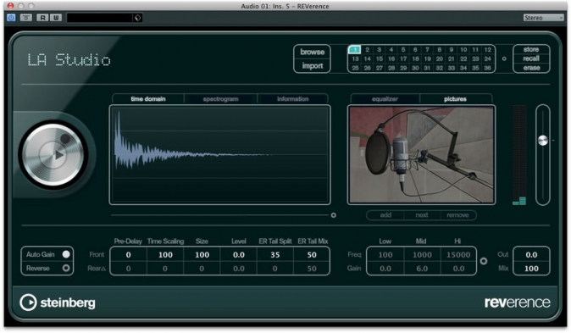
Task: Open the information tab
Action: pyautogui.click(x=293, y=99)
